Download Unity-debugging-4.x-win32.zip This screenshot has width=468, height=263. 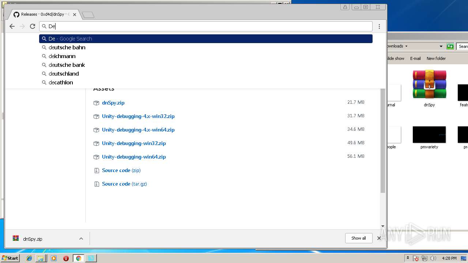coord(138,116)
